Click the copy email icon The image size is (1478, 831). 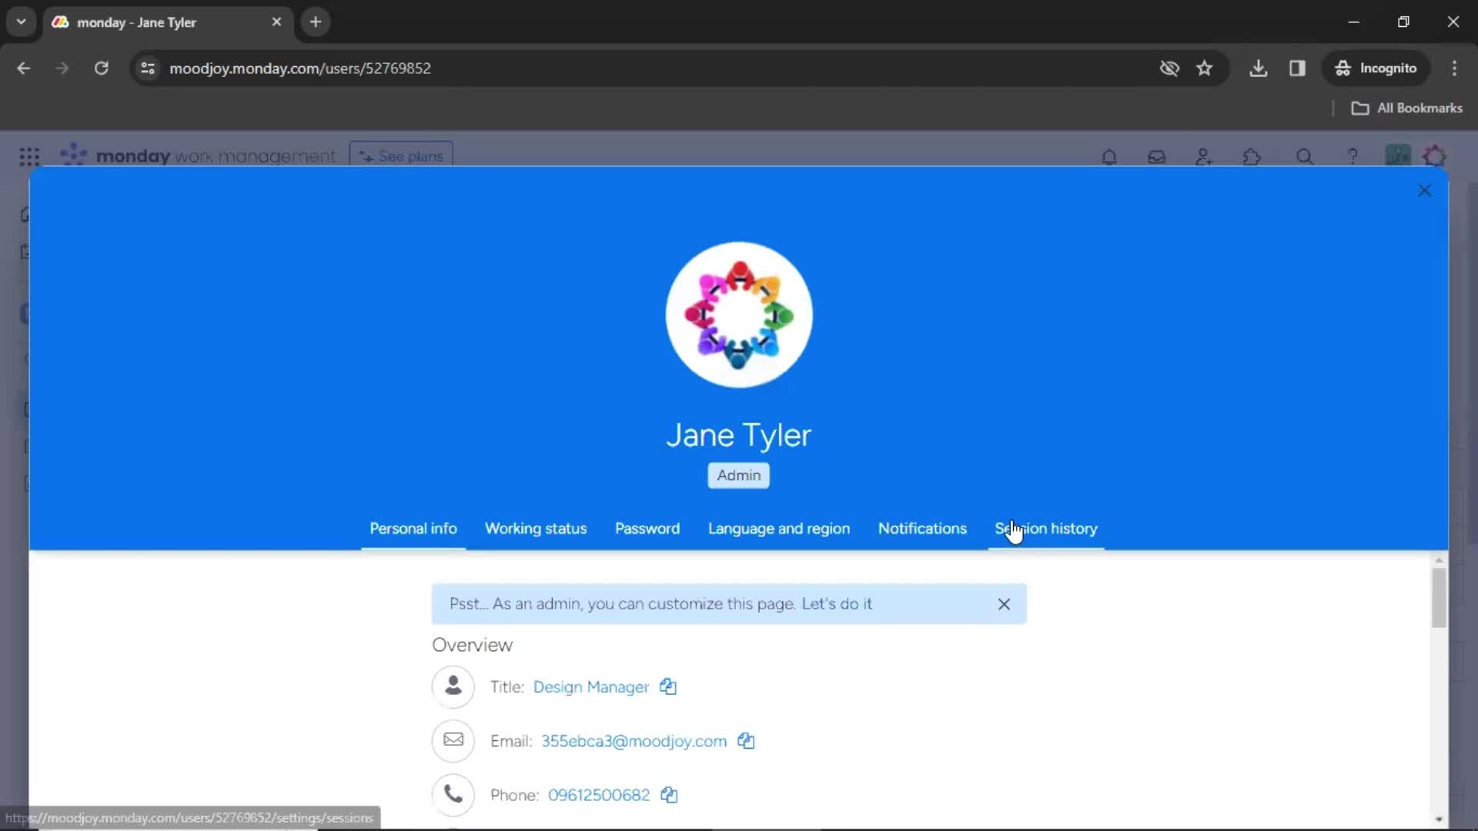tap(747, 741)
